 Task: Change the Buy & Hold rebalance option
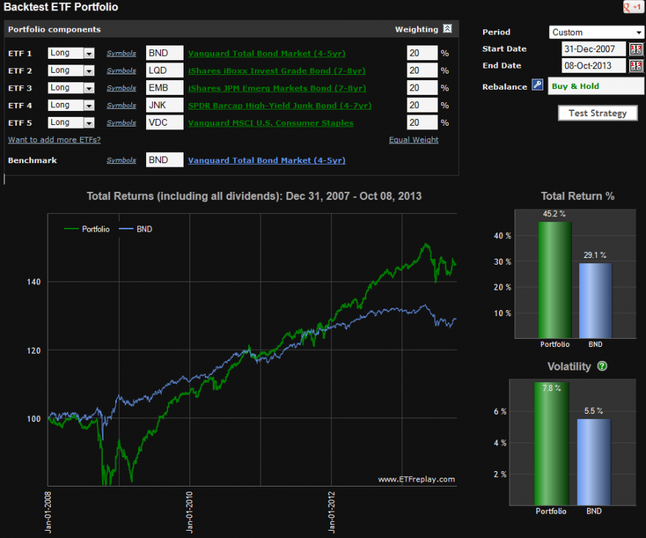click(596, 86)
